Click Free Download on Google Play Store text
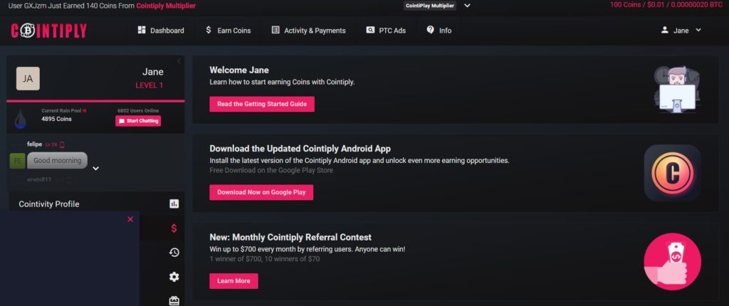Viewport: 729px width, 306px height. [x=271, y=170]
